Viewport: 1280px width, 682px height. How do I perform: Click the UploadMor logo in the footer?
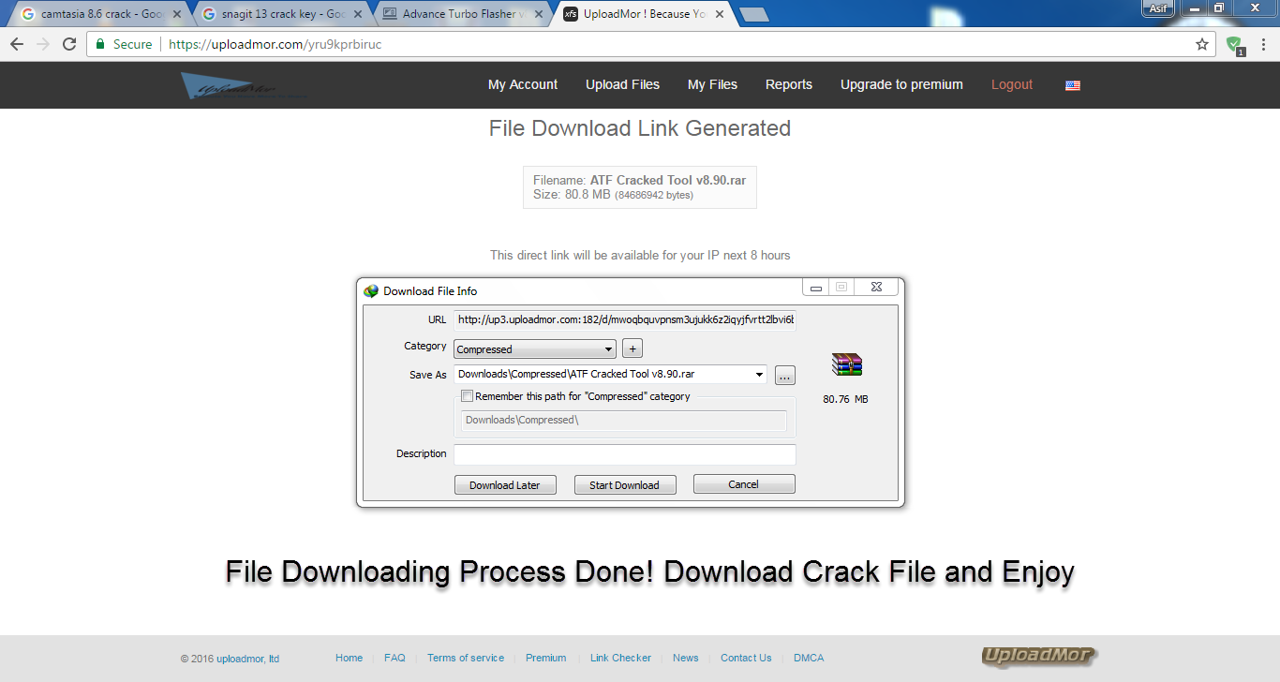click(1037, 657)
